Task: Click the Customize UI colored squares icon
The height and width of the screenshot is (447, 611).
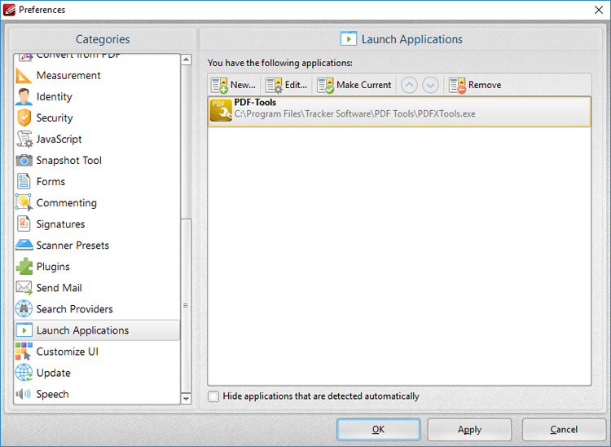Action: click(x=24, y=352)
